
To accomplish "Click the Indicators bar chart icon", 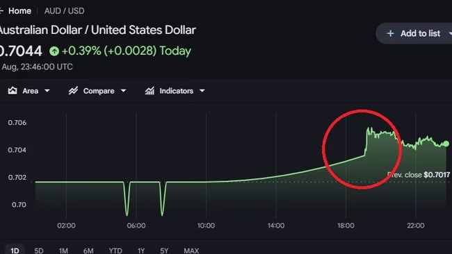I will pos(150,91).
